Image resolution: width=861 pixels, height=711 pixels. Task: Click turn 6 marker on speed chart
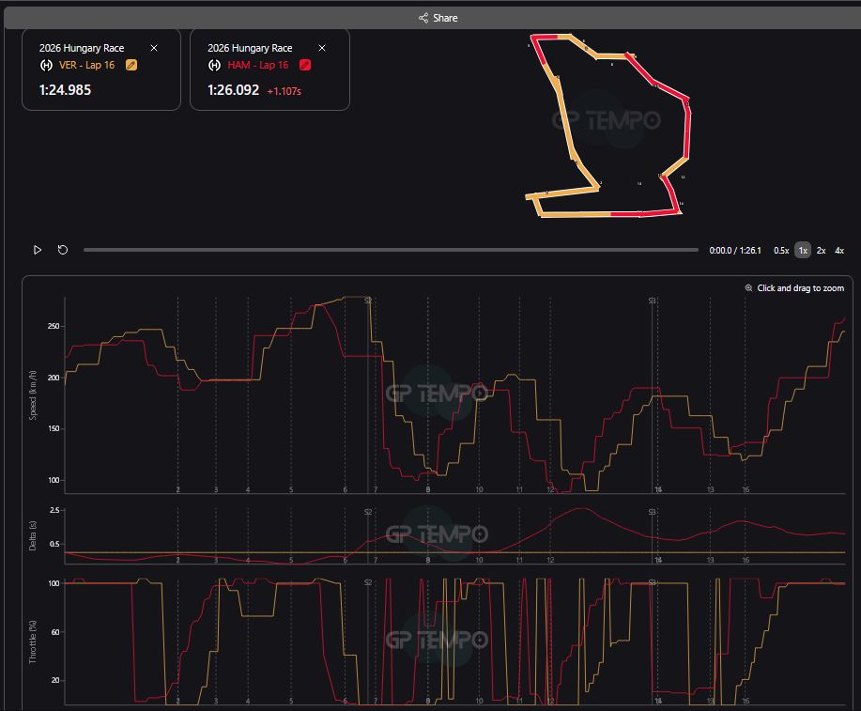point(345,489)
